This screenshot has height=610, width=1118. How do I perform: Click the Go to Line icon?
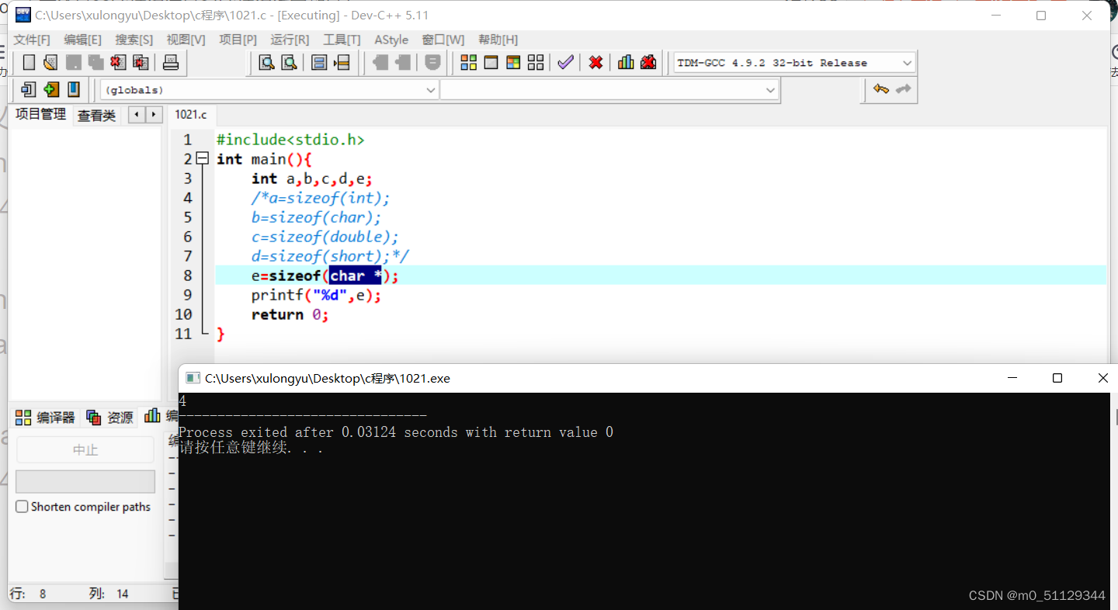[x=342, y=63]
